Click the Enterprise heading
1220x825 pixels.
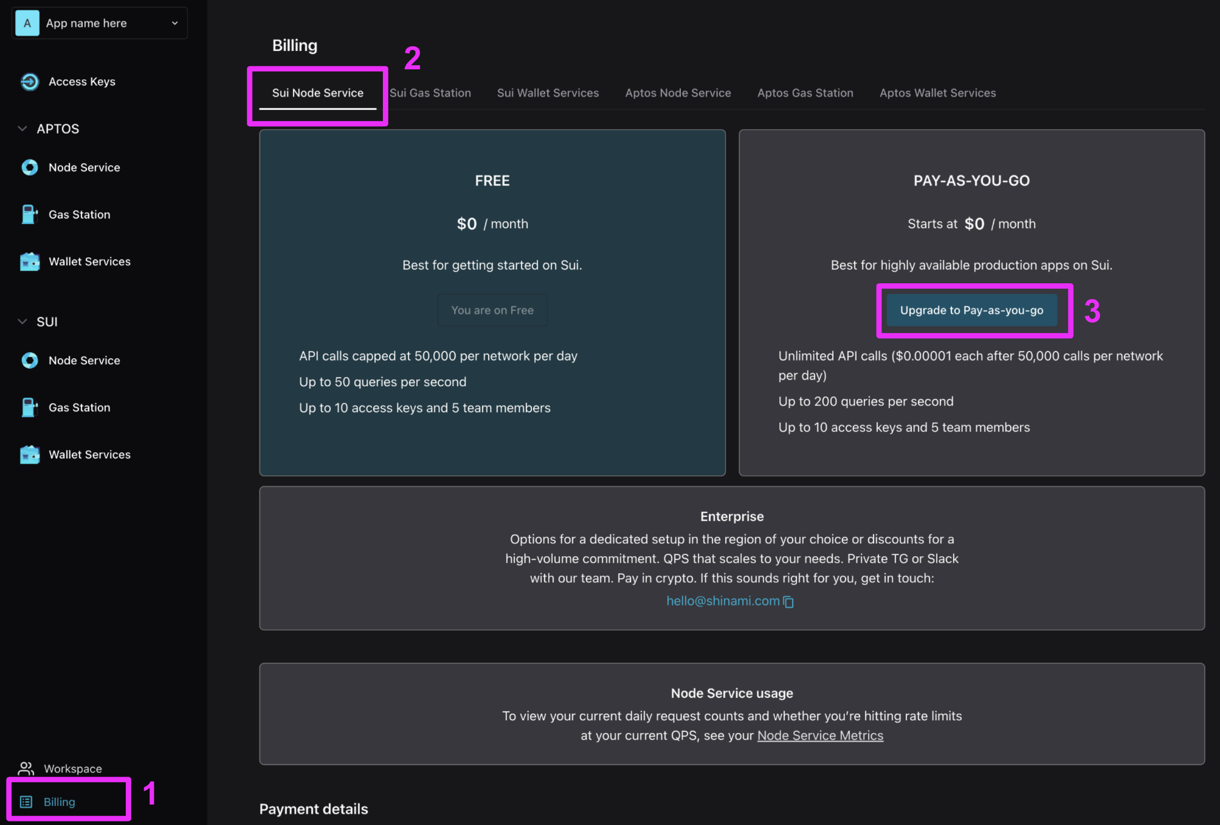coord(732,517)
